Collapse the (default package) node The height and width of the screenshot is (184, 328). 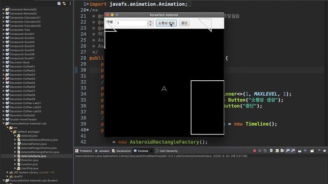[11, 132]
